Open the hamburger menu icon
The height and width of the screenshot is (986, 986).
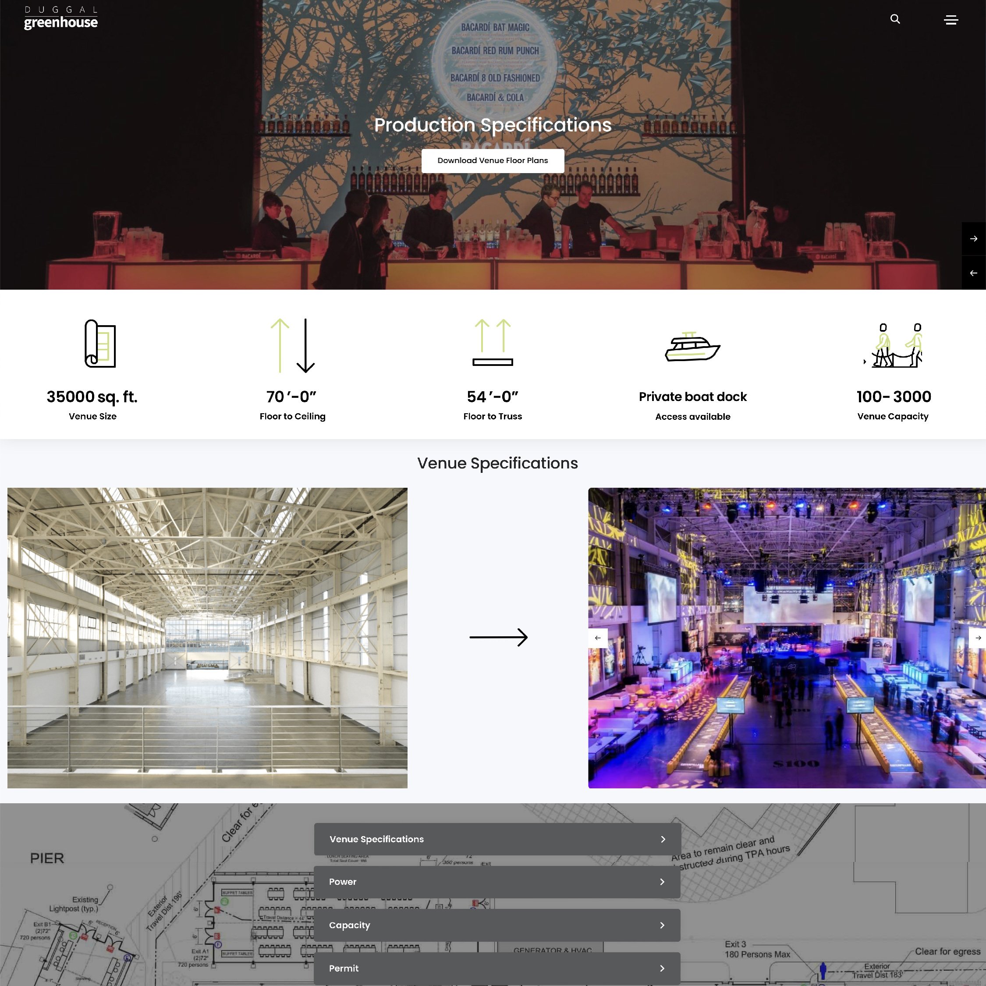click(951, 20)
